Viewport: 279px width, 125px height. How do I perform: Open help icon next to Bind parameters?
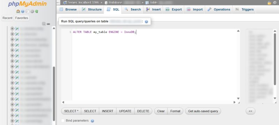(92, 121)
